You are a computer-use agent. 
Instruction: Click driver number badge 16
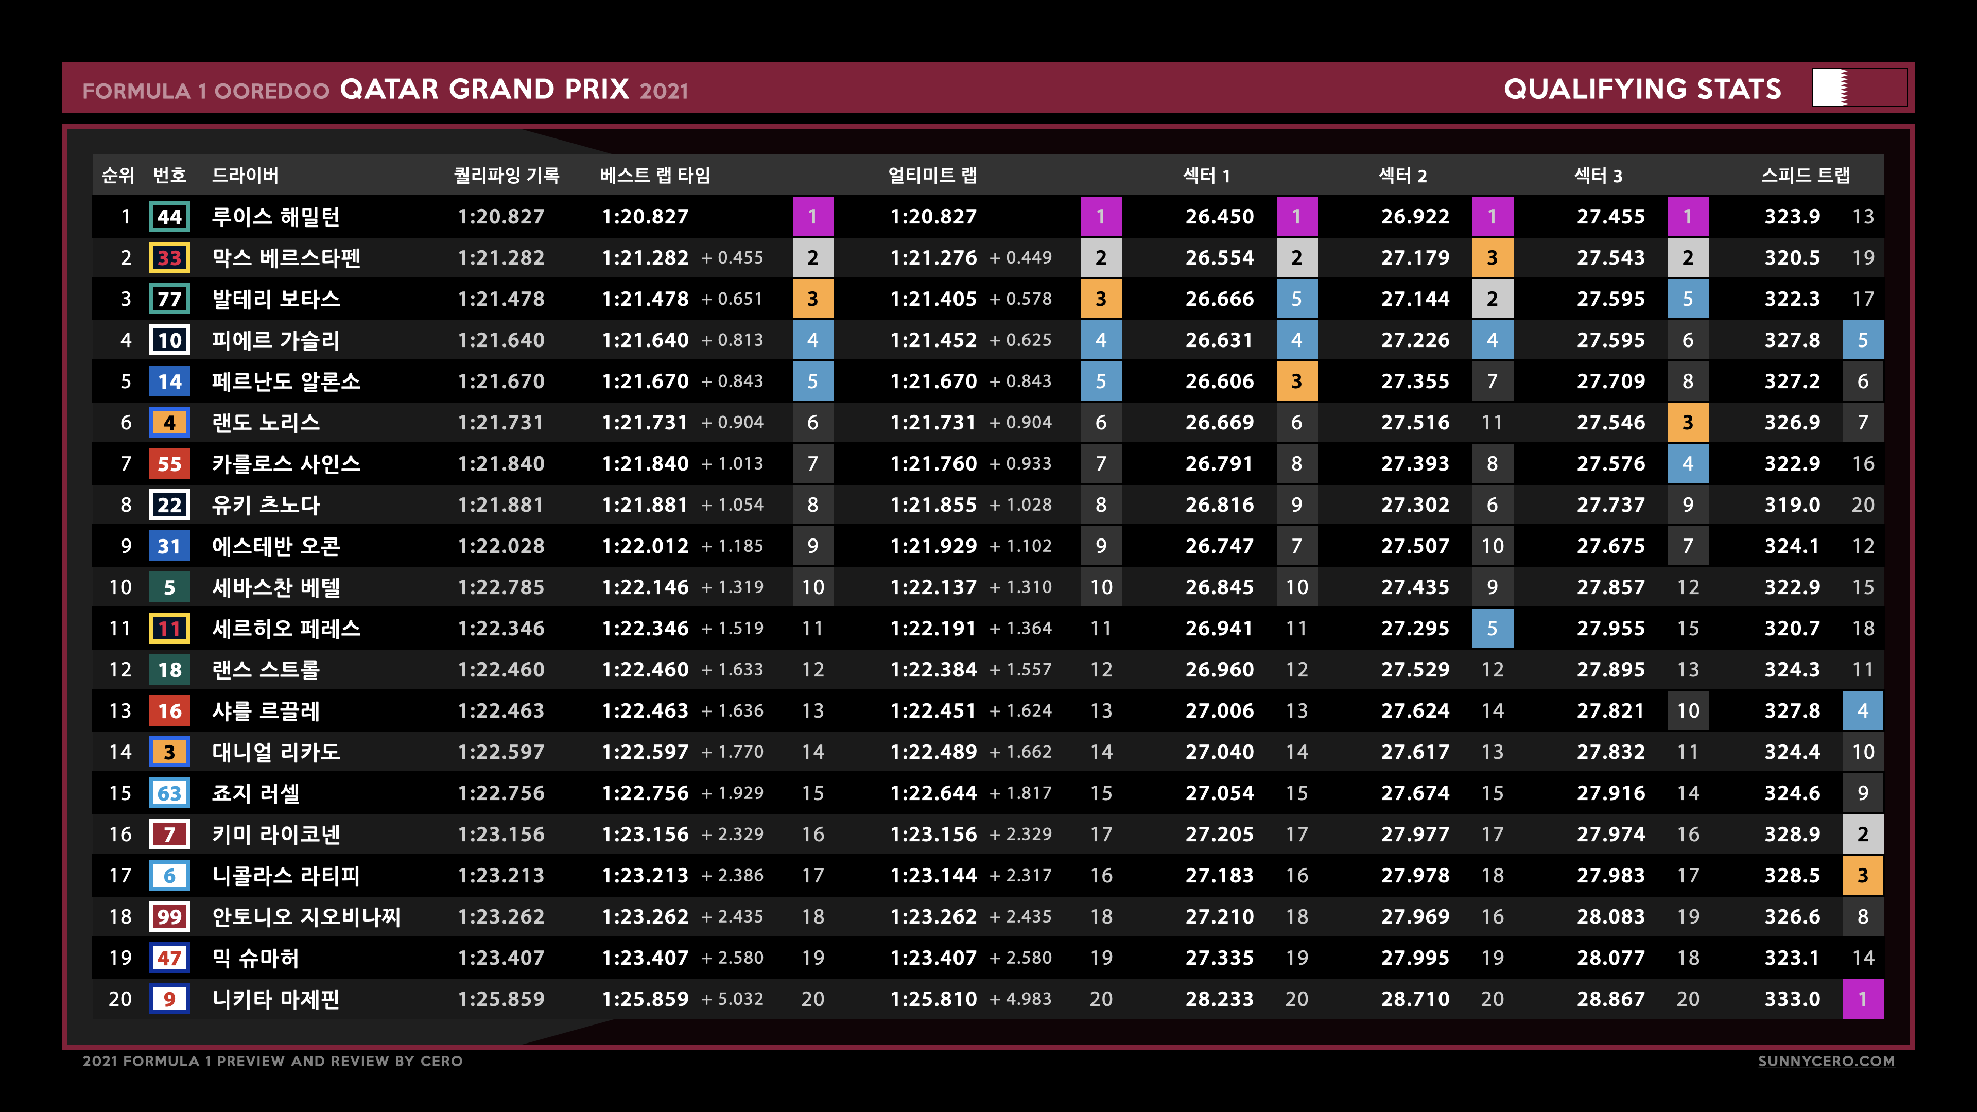[x=169, y=710]
